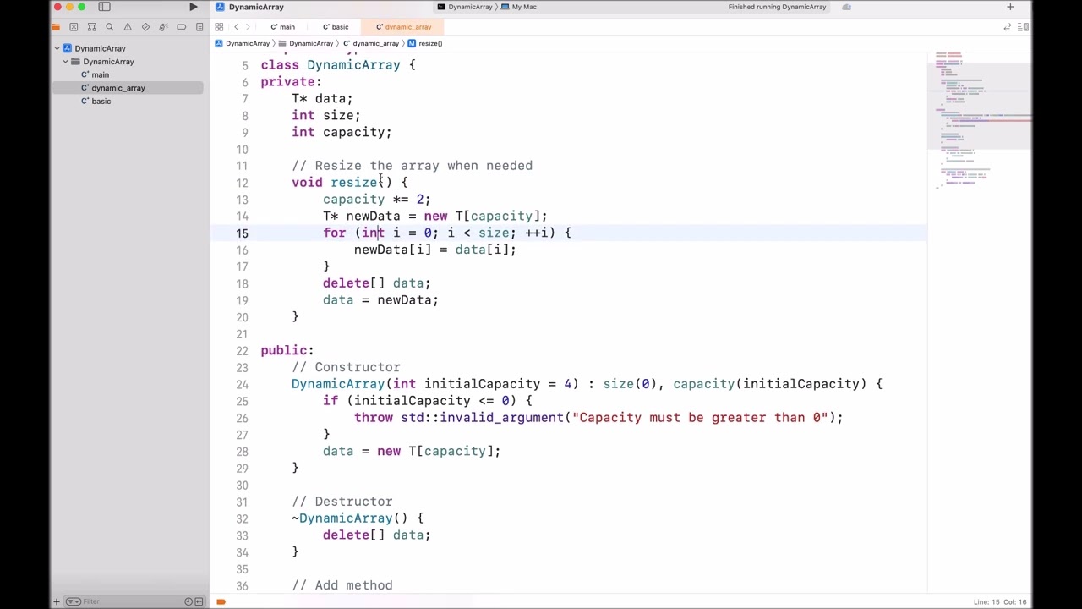This screenshot has height=609, width=1082.
Task: Collapse the DynamicArray group folder
Action: [66, 62]
